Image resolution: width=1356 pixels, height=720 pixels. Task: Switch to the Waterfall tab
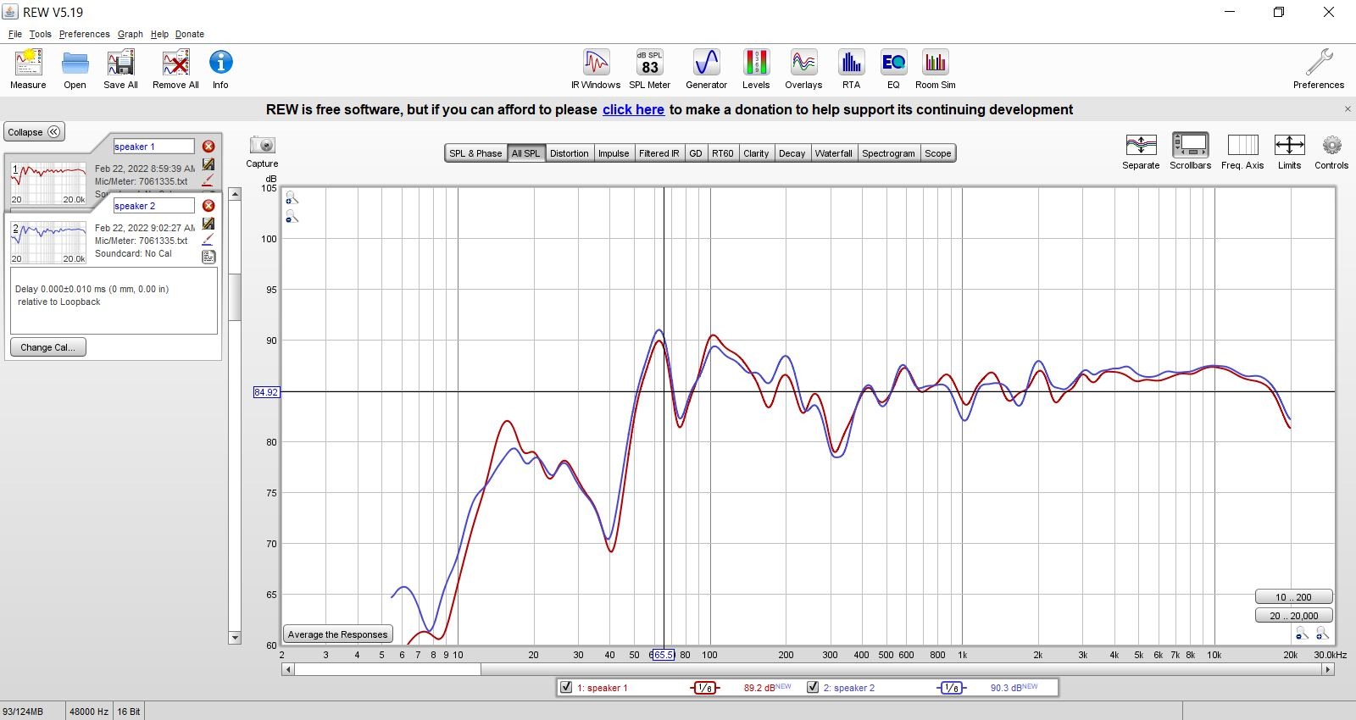(x=834, y=153)
